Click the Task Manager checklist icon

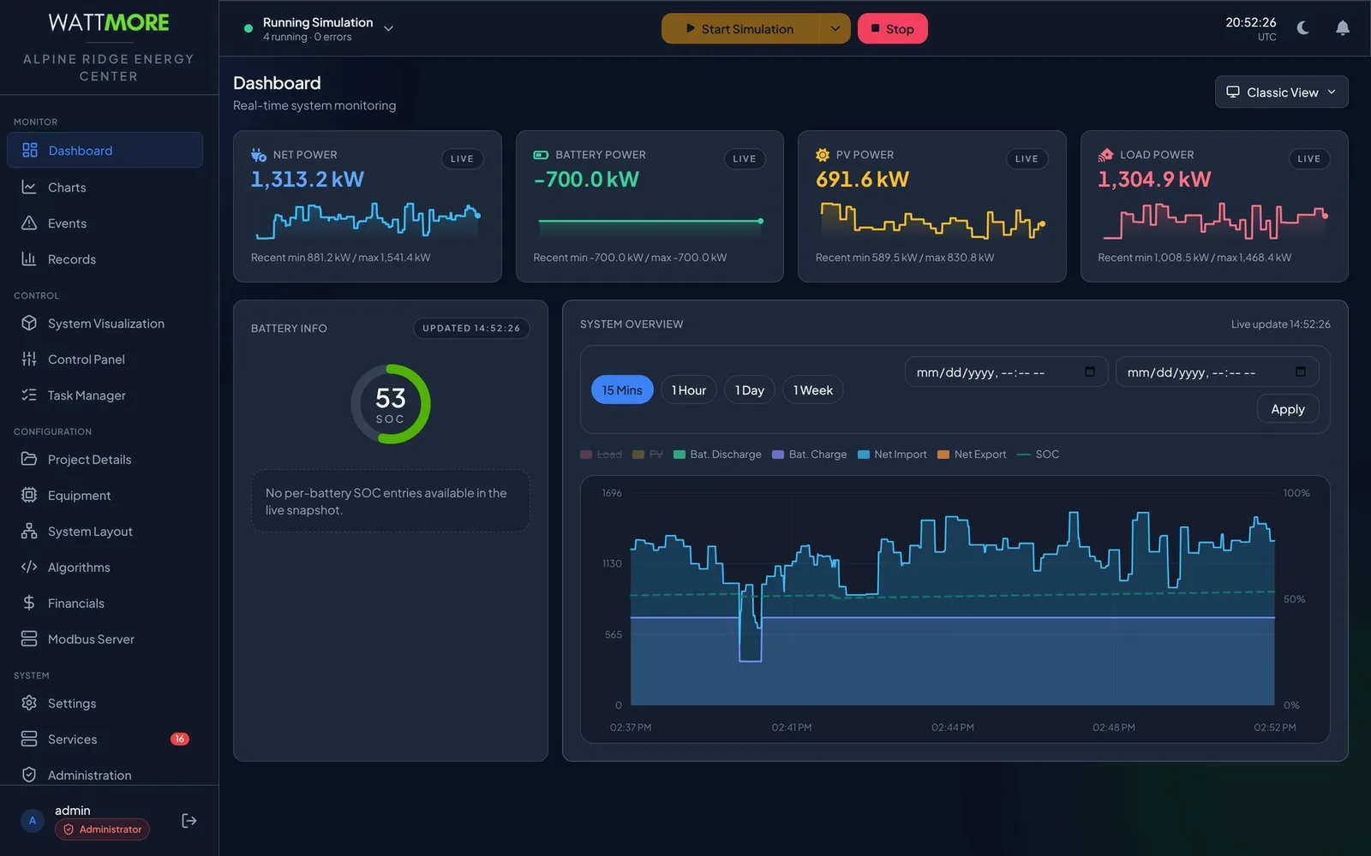[x=29, y=395]
